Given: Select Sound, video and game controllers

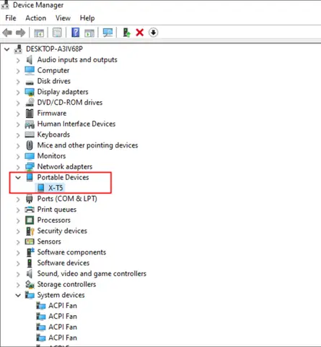Looking at the screenshot, I should pos(92,273).
